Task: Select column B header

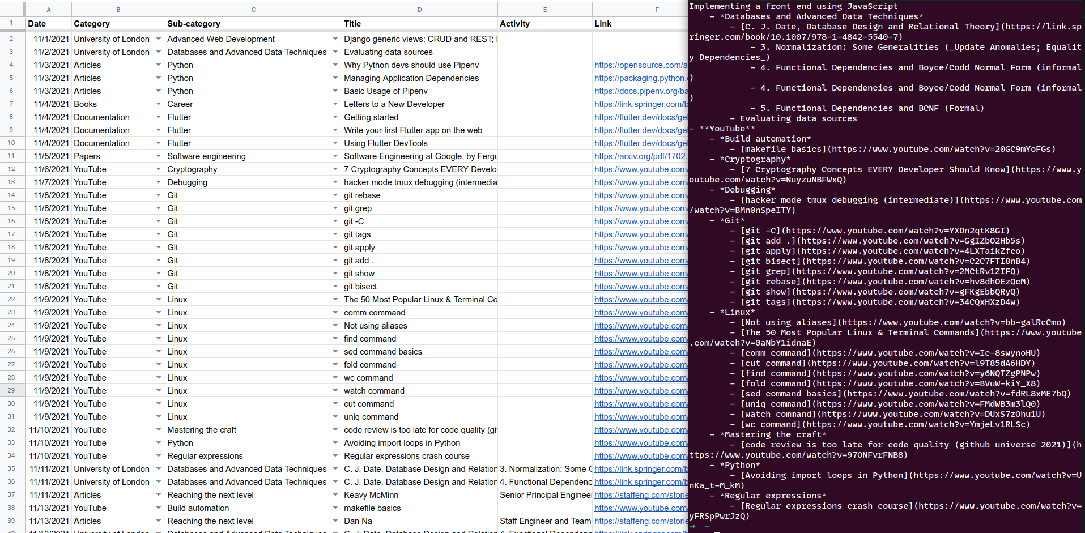Action: [118, 10]
